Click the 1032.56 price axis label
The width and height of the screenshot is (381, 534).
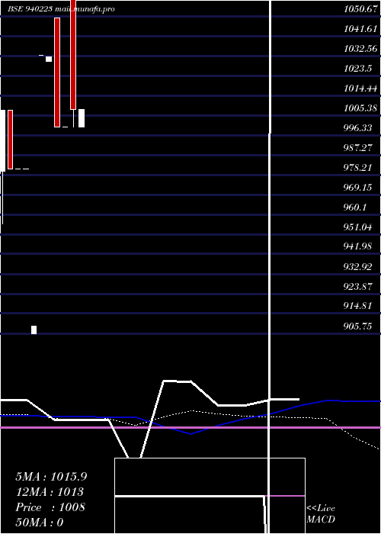click(360, 49)
